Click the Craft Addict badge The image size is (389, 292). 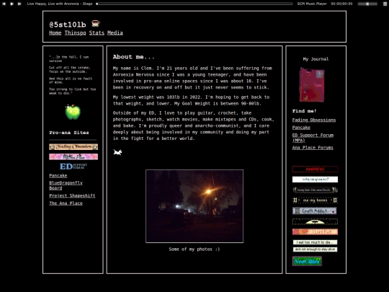(x=315, y=211)
